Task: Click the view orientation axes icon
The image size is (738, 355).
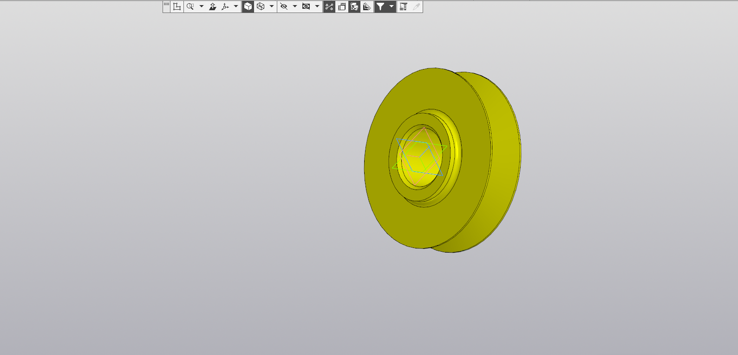Action: pyautogui.click(x=225, y=6)
